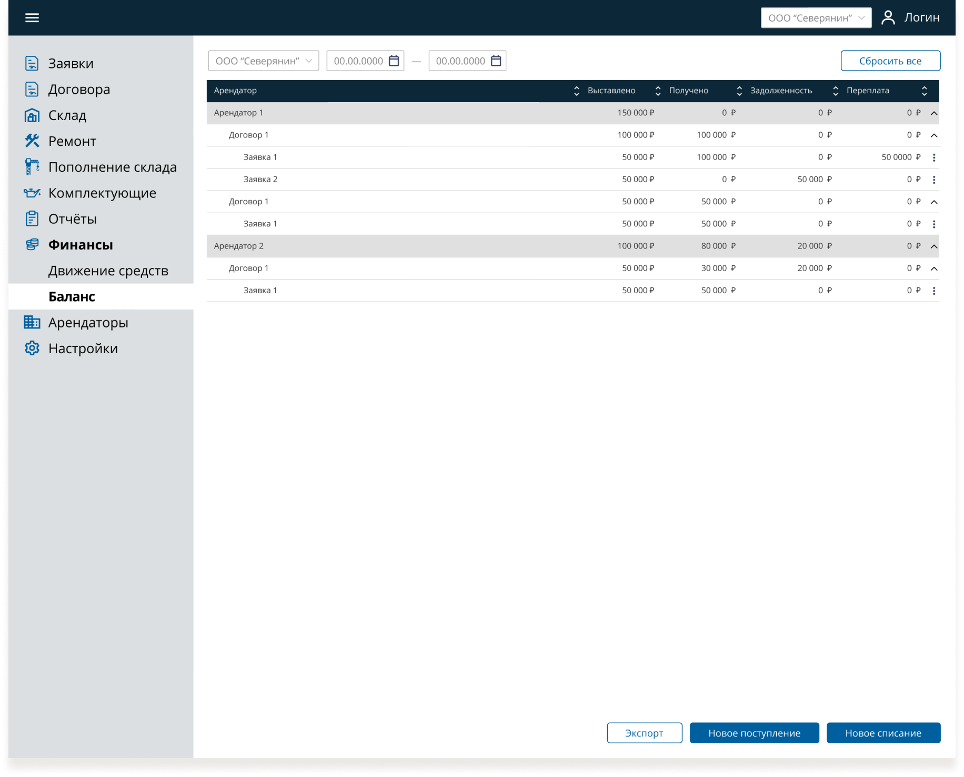The image size is (964, 777).
Task: Open the Арендаторы section
Action: click(x=88, y=323)
